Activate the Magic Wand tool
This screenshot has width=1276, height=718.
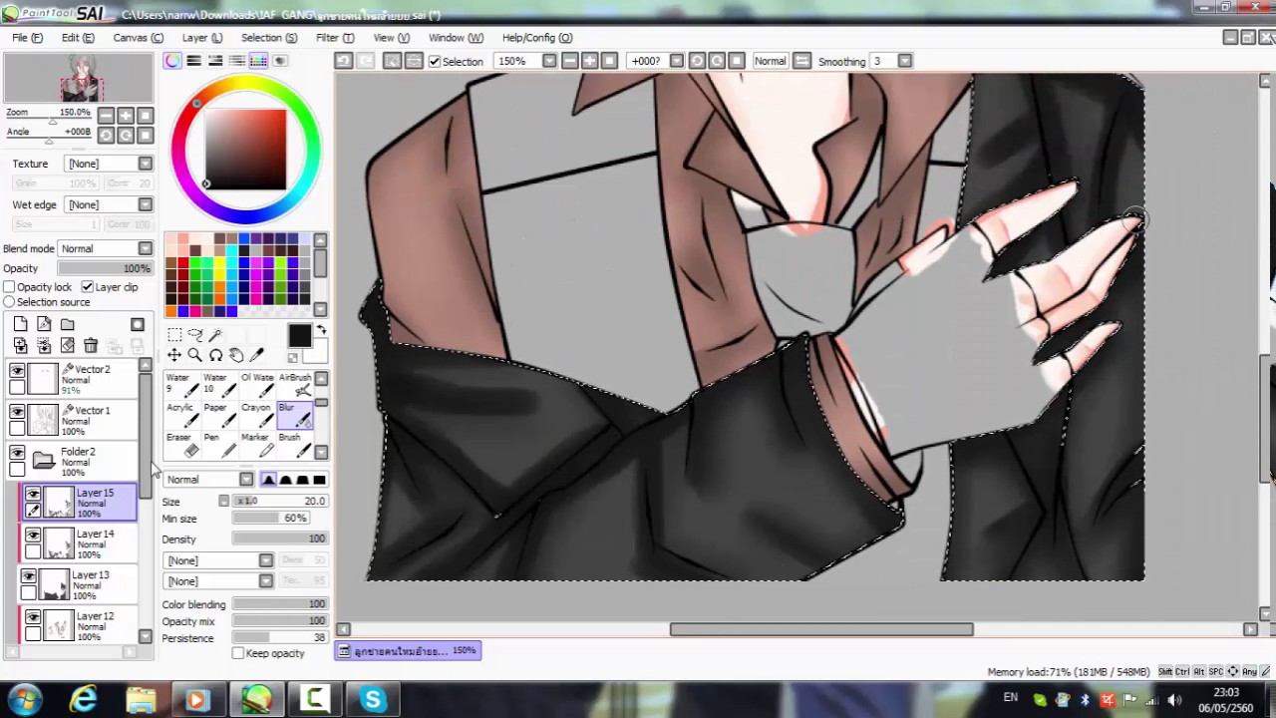click(215, 335)
